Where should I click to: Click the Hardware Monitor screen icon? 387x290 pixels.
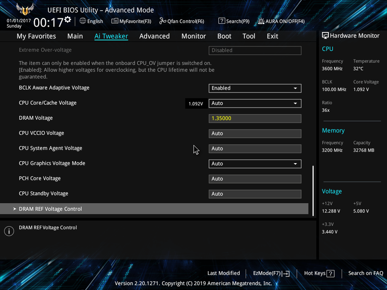tap(325, 35)
